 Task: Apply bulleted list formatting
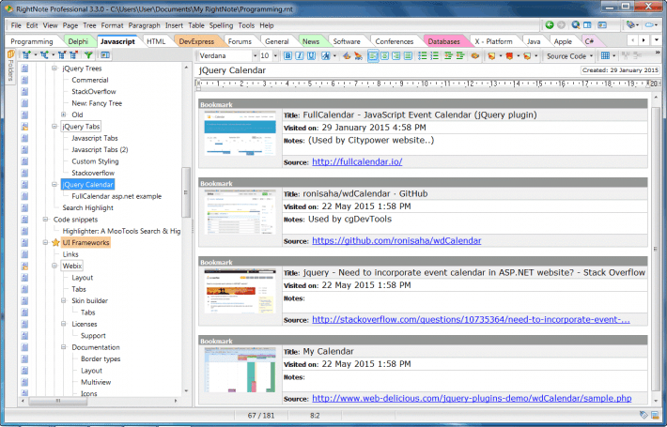point(423,55)
